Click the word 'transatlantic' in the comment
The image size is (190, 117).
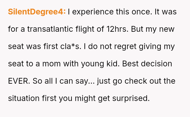point(45,29)
